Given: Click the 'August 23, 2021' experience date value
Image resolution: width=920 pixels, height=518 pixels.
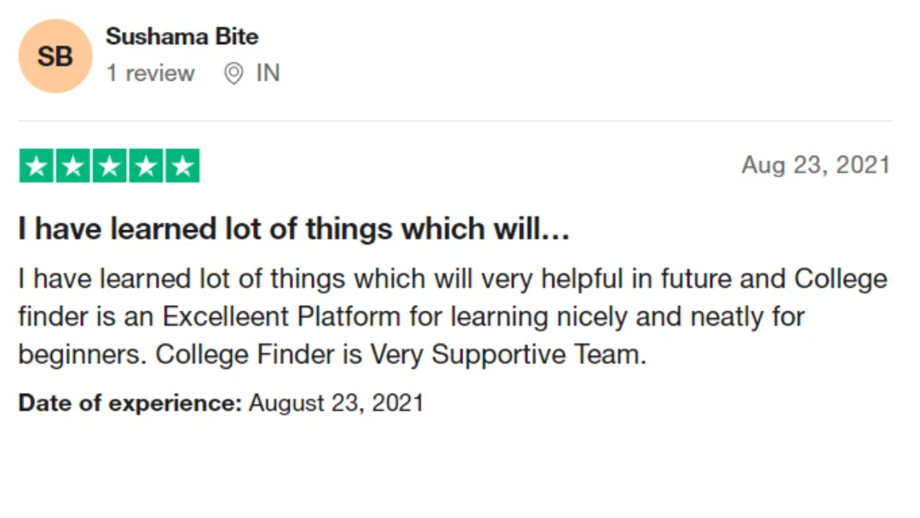Looking at the screenshot, I should tap(336, 403).
